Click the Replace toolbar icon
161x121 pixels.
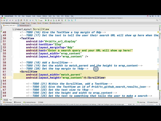click(27, 20)
